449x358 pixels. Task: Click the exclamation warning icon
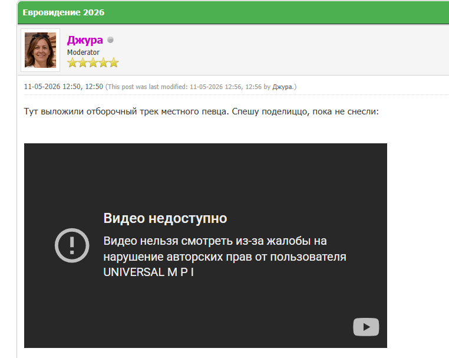tap(72, 245)
